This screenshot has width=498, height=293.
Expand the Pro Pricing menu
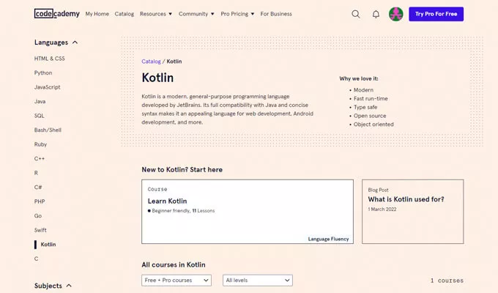[x=237, y=14]
